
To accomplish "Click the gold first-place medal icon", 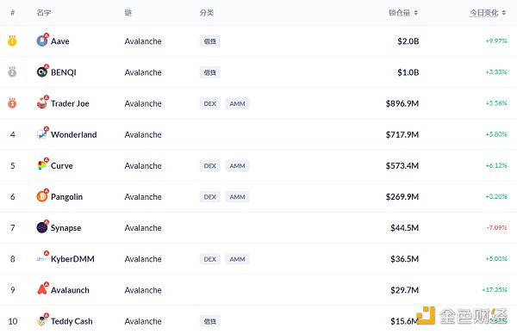I will tap(12, 40).
